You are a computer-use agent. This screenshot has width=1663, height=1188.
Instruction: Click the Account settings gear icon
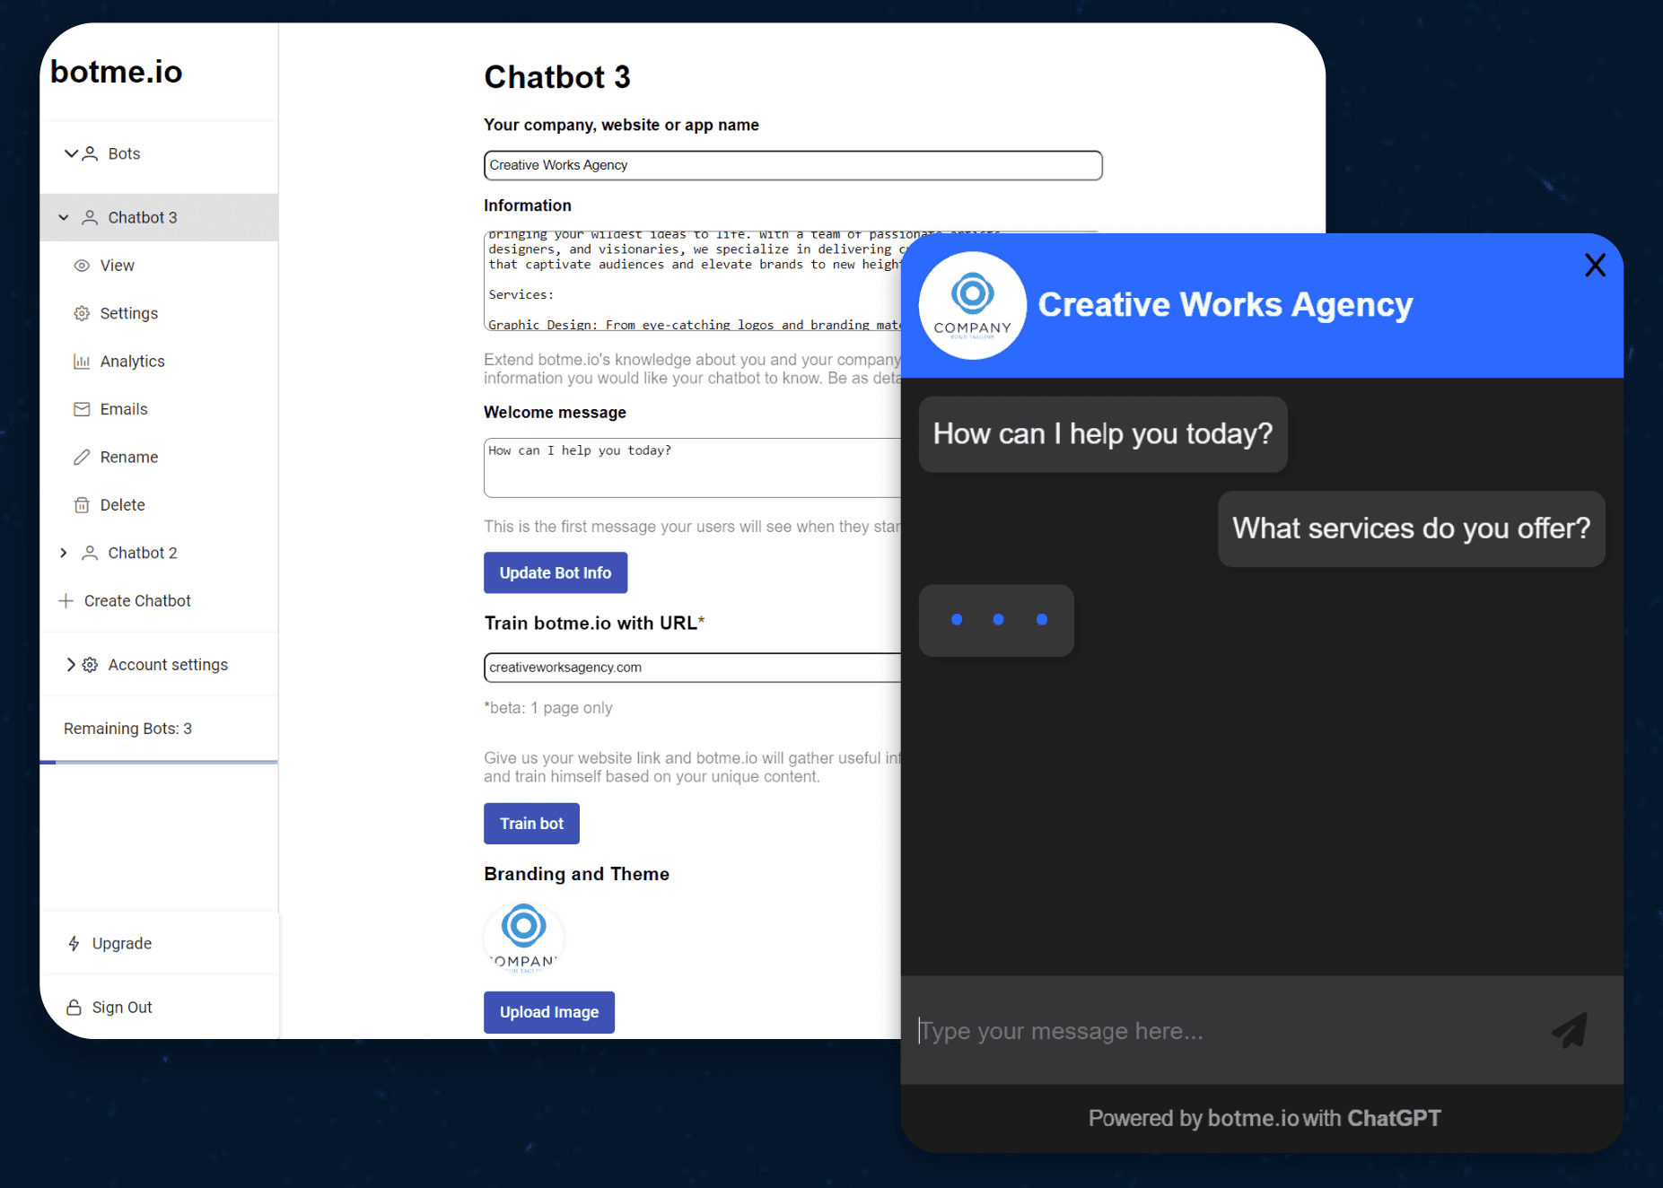[90, 665]
